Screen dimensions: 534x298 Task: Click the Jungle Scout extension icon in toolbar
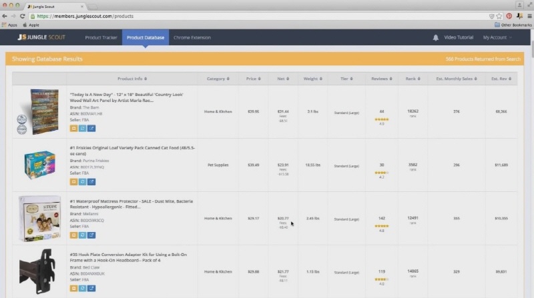click(x=519, y=16)
